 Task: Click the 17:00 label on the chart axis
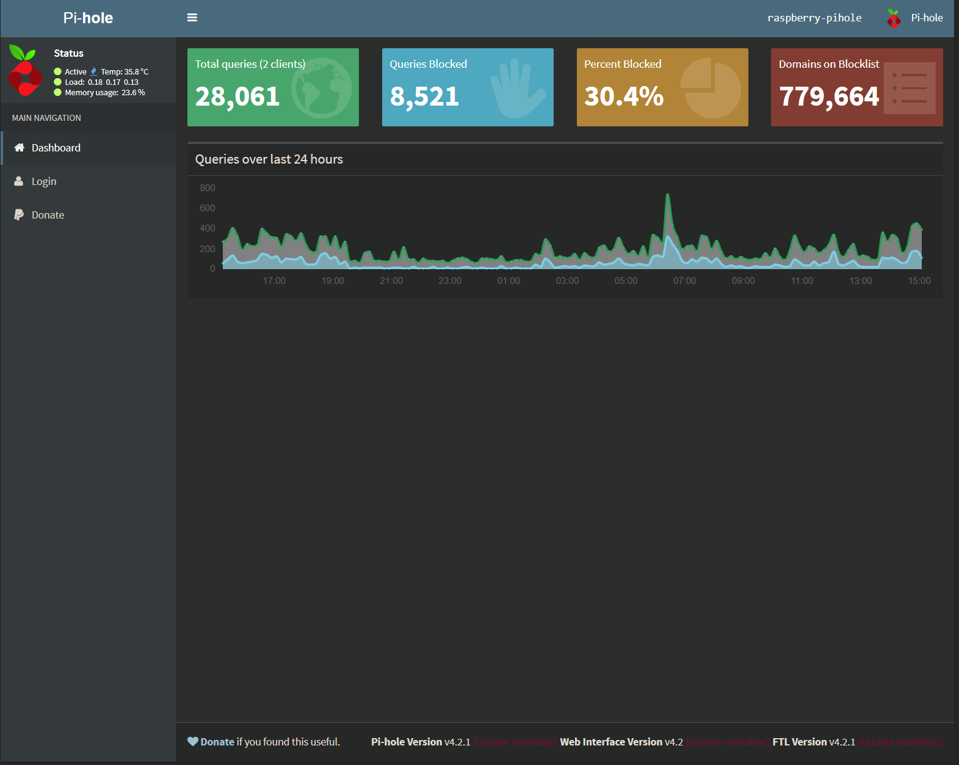click(x=274, y=281)
